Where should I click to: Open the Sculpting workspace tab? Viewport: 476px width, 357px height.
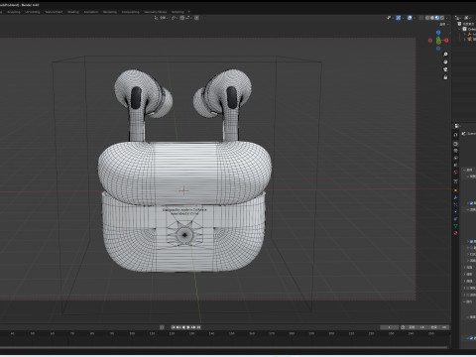click(14, 12)
